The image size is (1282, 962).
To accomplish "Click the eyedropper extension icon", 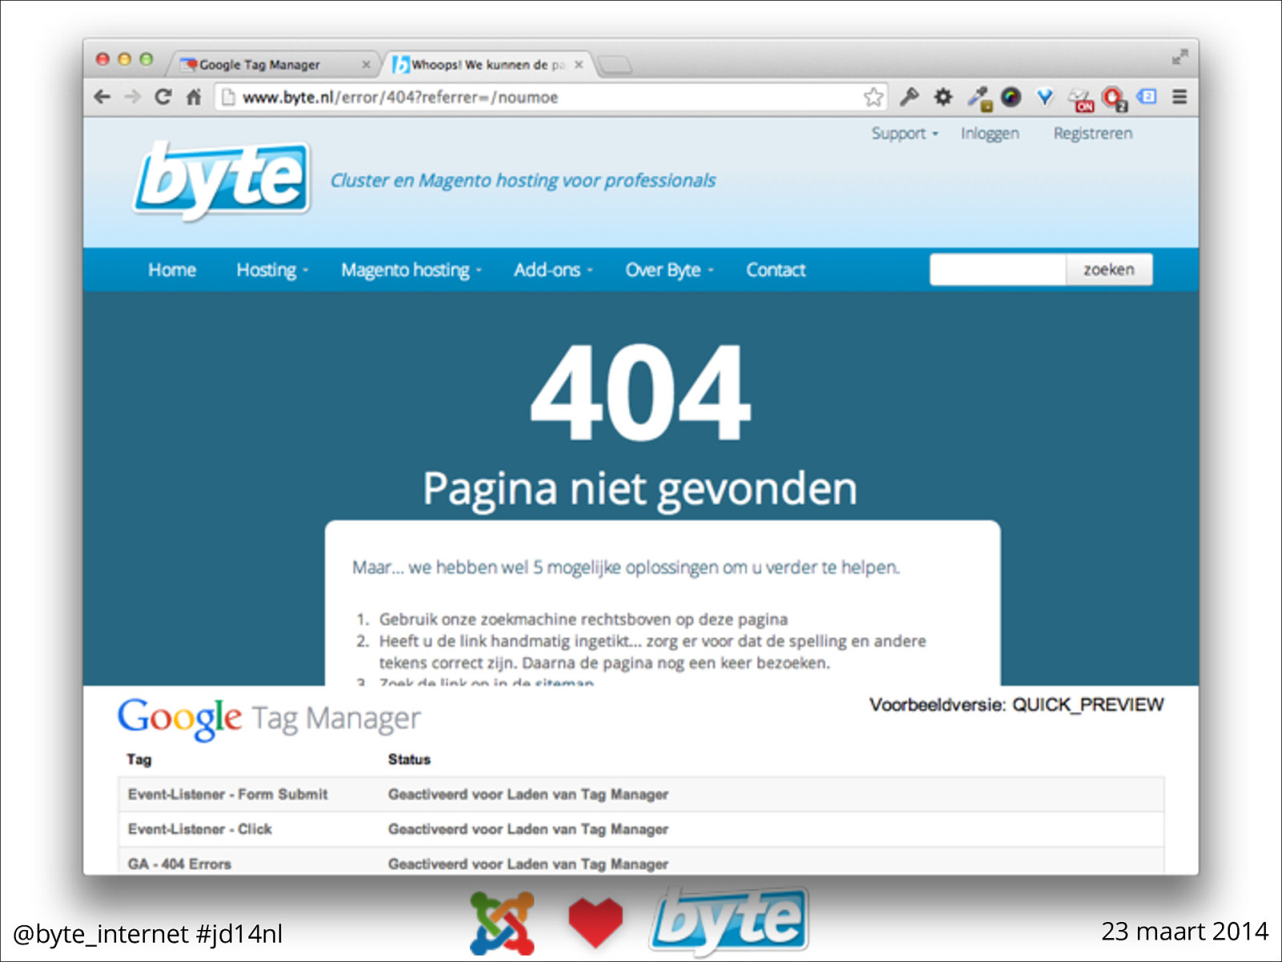I will click(x=978, y=98).
